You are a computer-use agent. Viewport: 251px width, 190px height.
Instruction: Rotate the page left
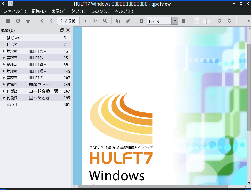pyautogui.click(x=220, y=21)
